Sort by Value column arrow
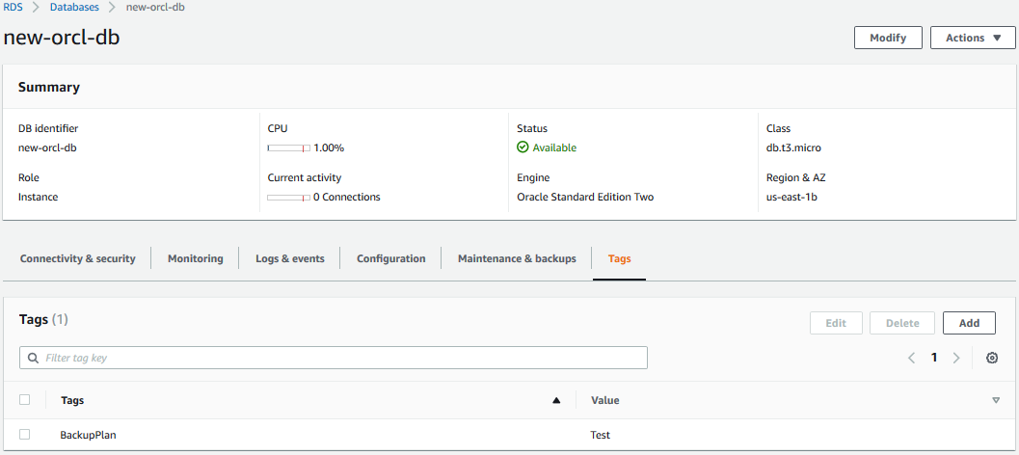Image resolution: width=1019 pixels, height=455 pixels. (996, 400)
